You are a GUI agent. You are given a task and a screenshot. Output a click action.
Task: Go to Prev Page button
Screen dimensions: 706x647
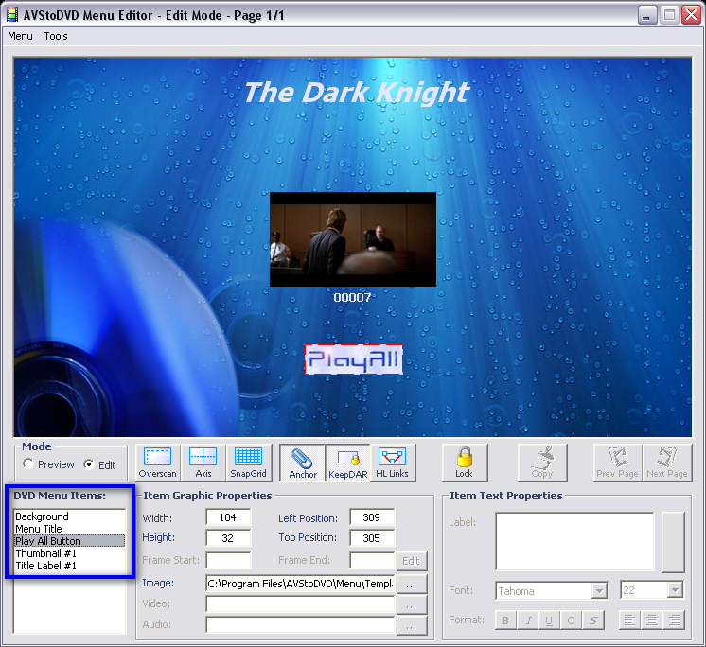[618, 463]
